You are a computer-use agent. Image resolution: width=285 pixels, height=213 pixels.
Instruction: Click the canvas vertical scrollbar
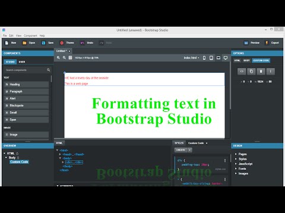pyautogui.click(x=230, y=85)
